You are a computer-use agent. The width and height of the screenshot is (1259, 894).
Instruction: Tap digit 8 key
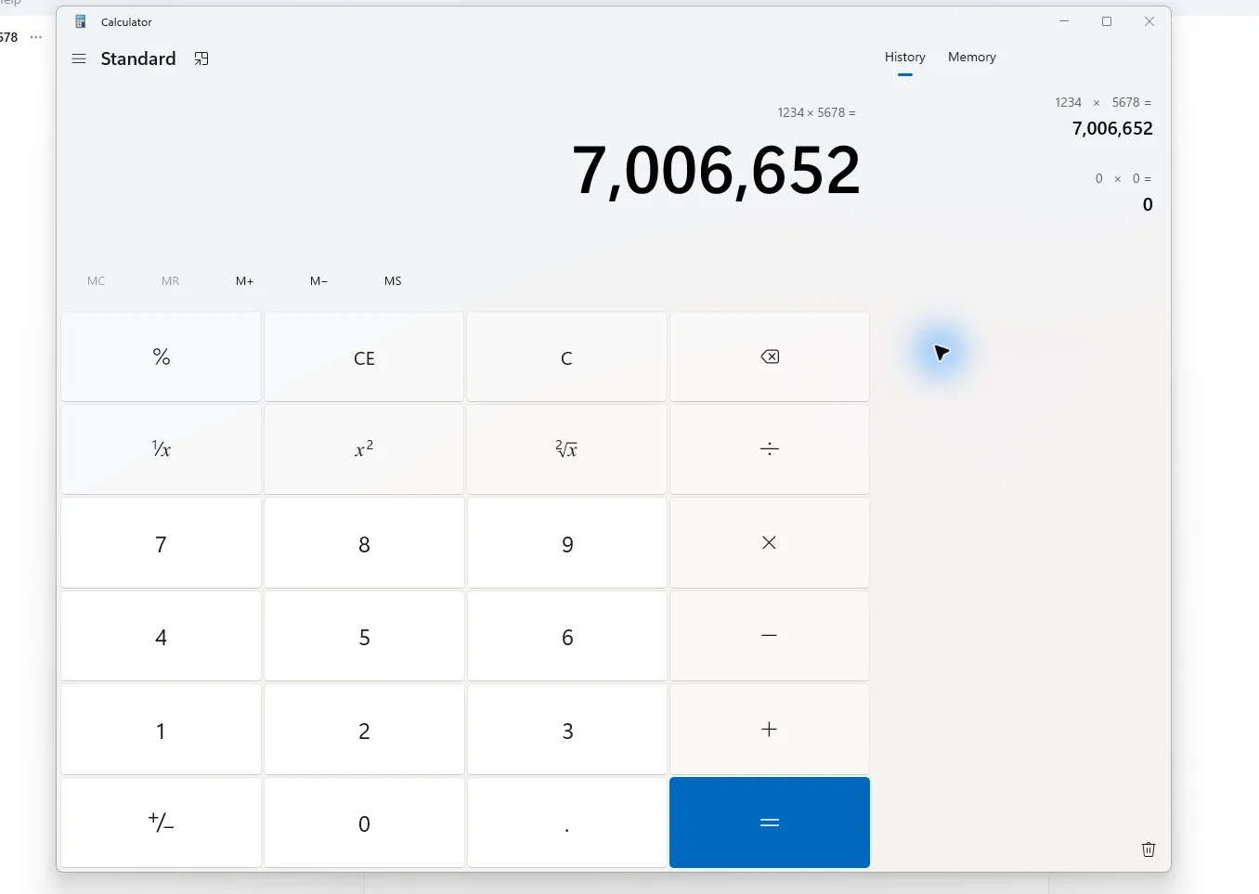pyautogui.click(x=364, y=543)
